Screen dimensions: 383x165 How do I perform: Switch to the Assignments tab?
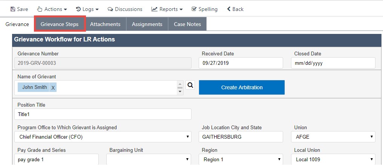tap(147, 24)
